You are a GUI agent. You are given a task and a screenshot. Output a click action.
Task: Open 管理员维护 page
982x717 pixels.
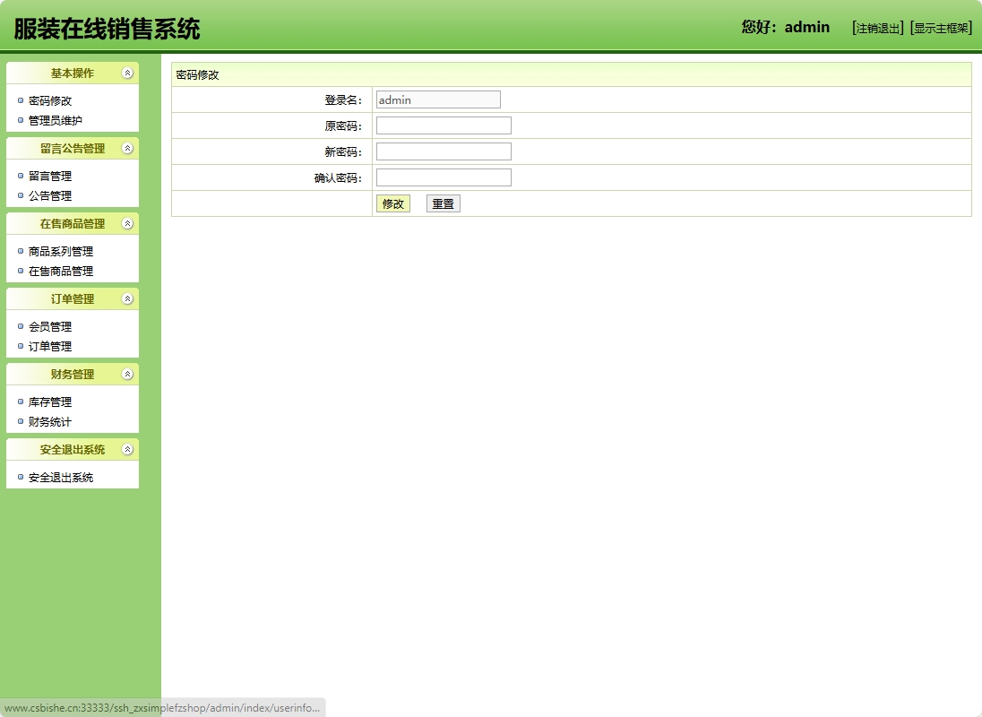pos(56,120)
